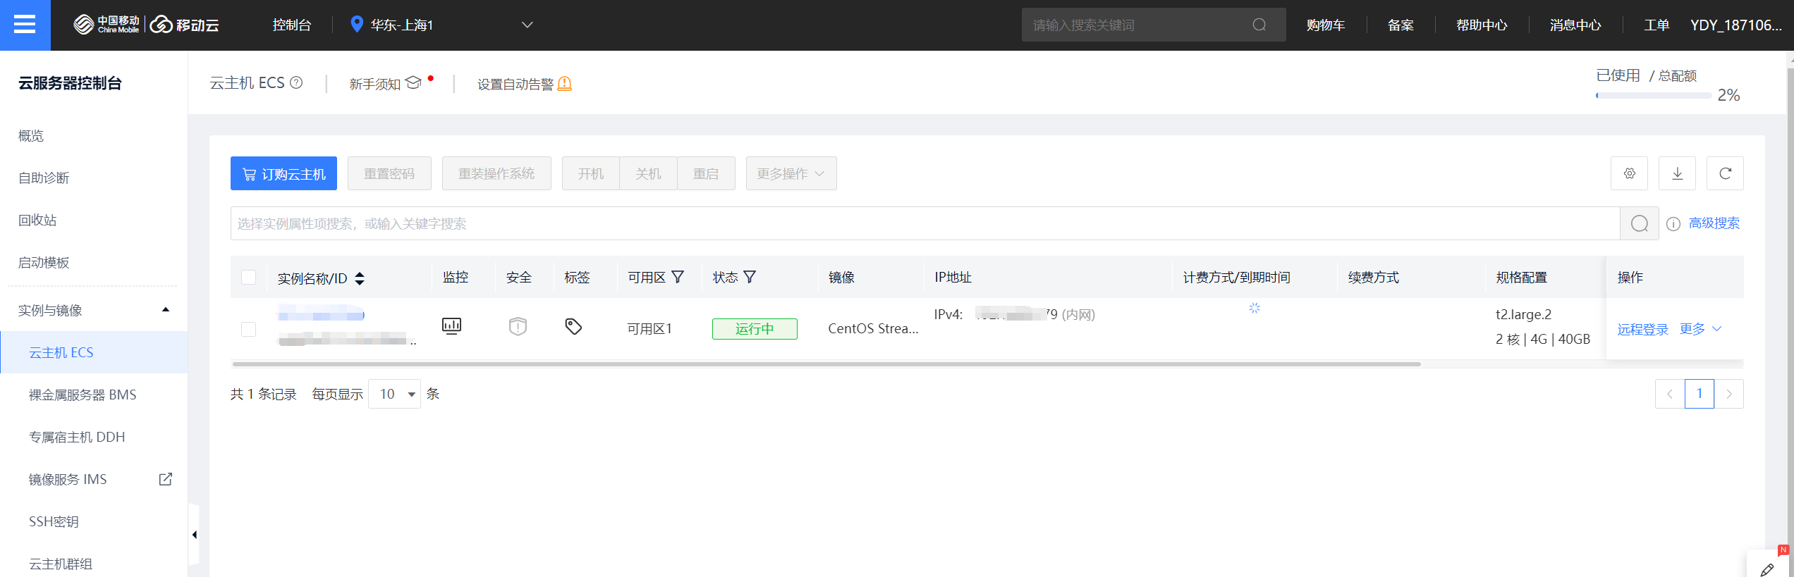Select 云主机 ECS in sidebar
This screenshot has height=577, width=1794.
point(94,352)
